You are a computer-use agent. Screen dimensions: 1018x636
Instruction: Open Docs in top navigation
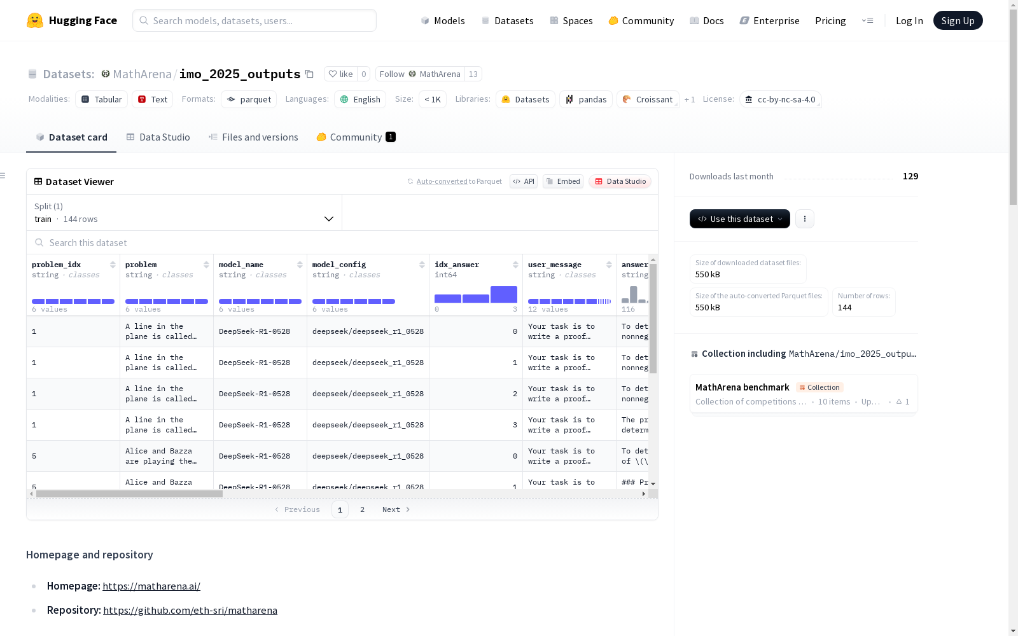pyautogui.click(x=707, y=20)
